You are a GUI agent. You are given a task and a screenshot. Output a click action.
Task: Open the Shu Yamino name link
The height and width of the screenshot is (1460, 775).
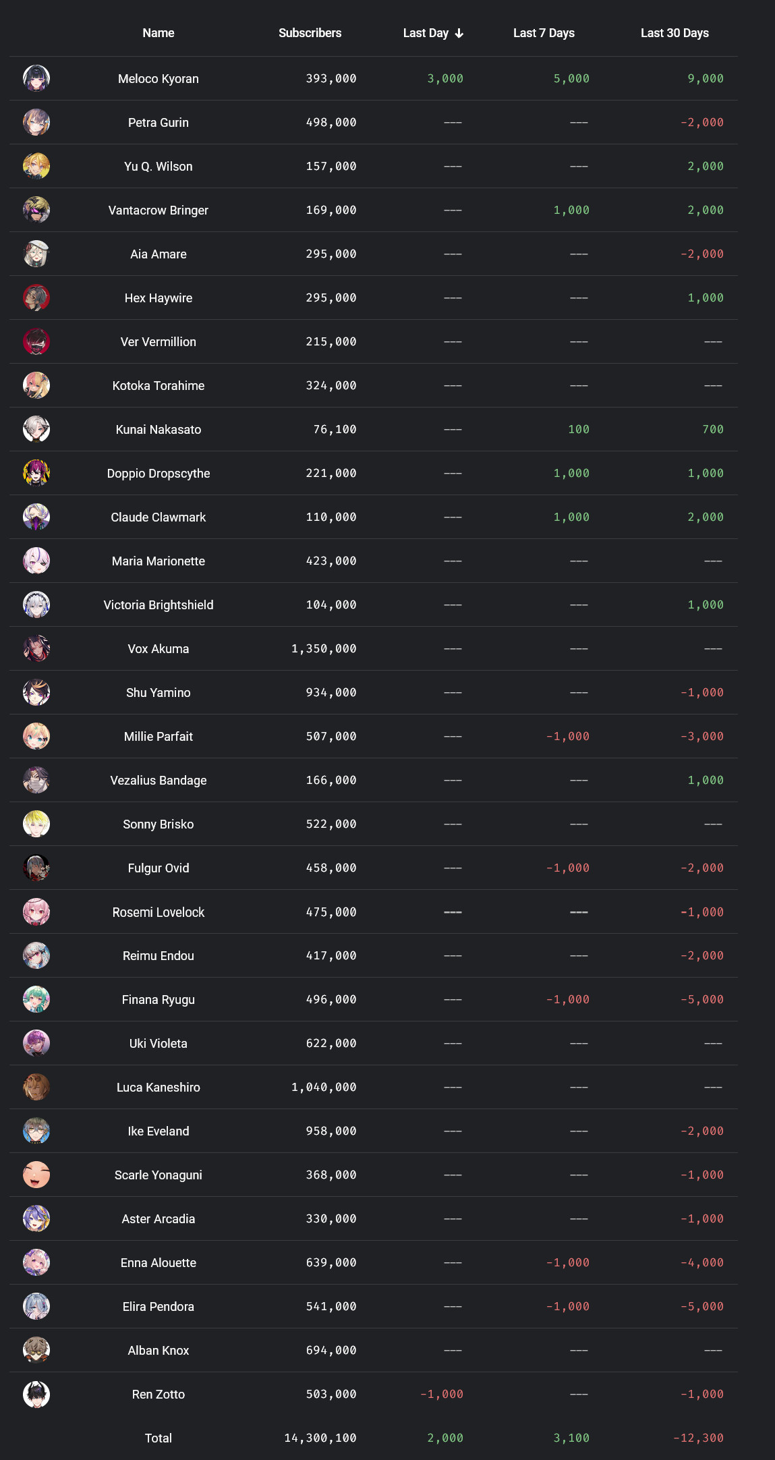(x=159, y=692)
